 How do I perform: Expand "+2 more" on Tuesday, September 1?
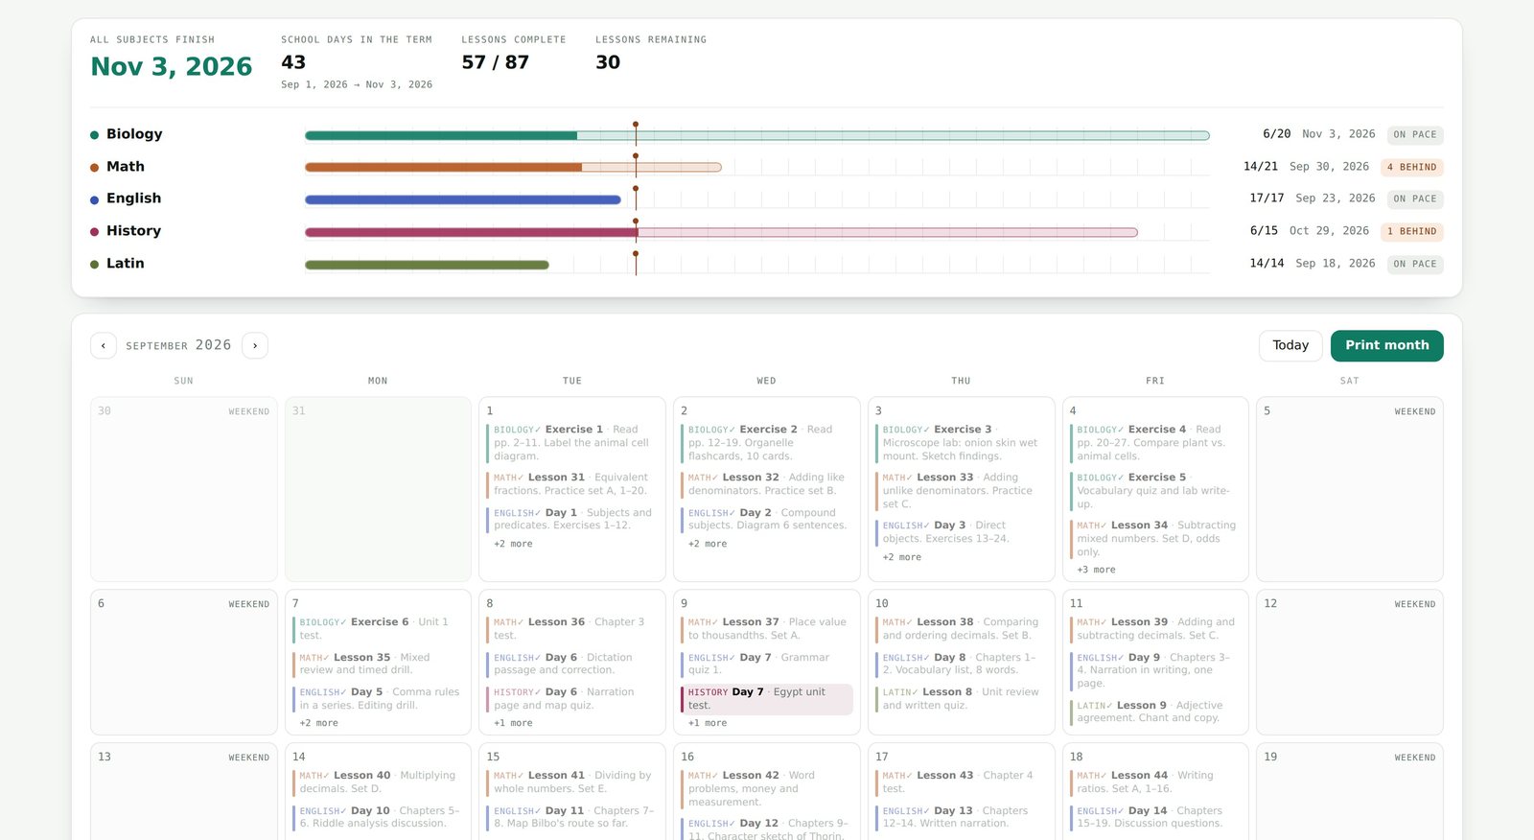[513, 544]
